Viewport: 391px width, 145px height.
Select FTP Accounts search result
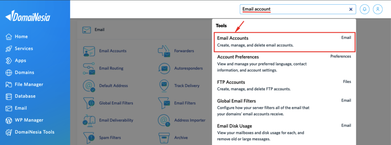click(x=284, y=85)
